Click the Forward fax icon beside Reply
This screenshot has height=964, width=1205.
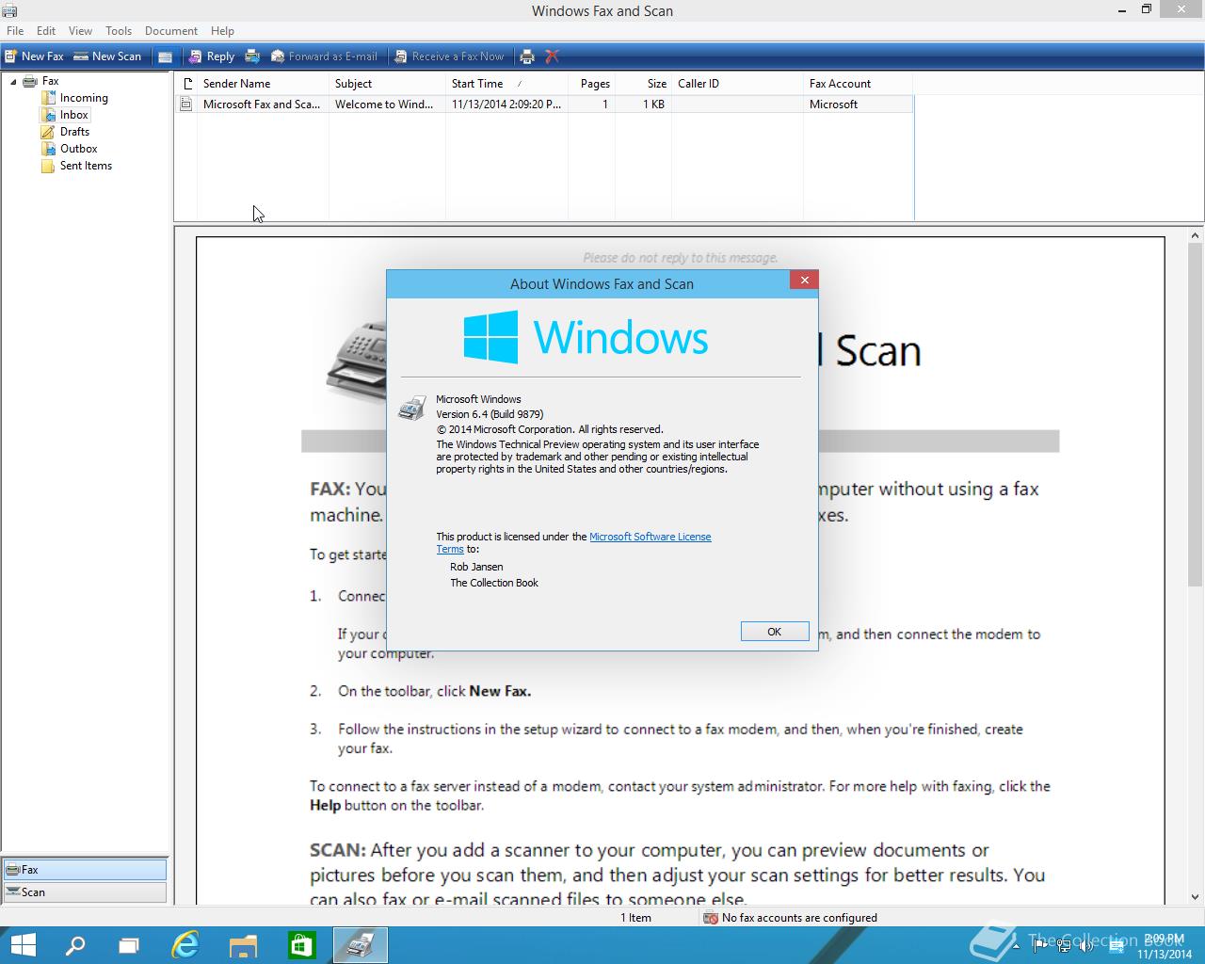click(x=252, y=56)
